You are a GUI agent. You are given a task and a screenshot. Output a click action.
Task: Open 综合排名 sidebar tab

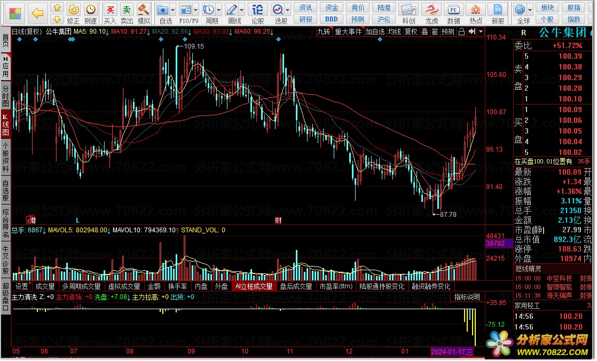pos(6,223)
